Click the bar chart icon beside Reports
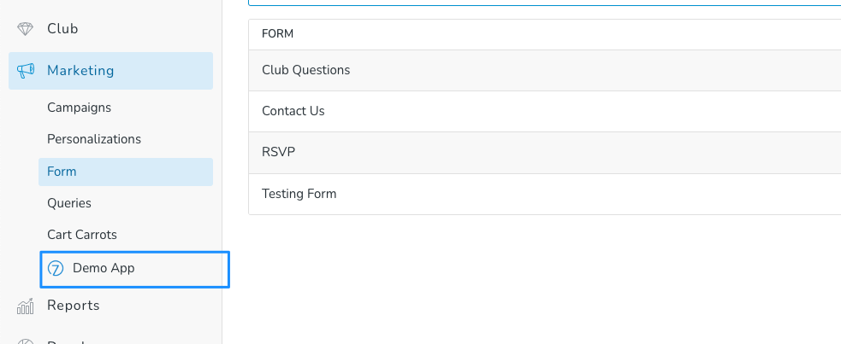Image resolution: width=841 pixels, height=344 pixels. tap(25, 306)
